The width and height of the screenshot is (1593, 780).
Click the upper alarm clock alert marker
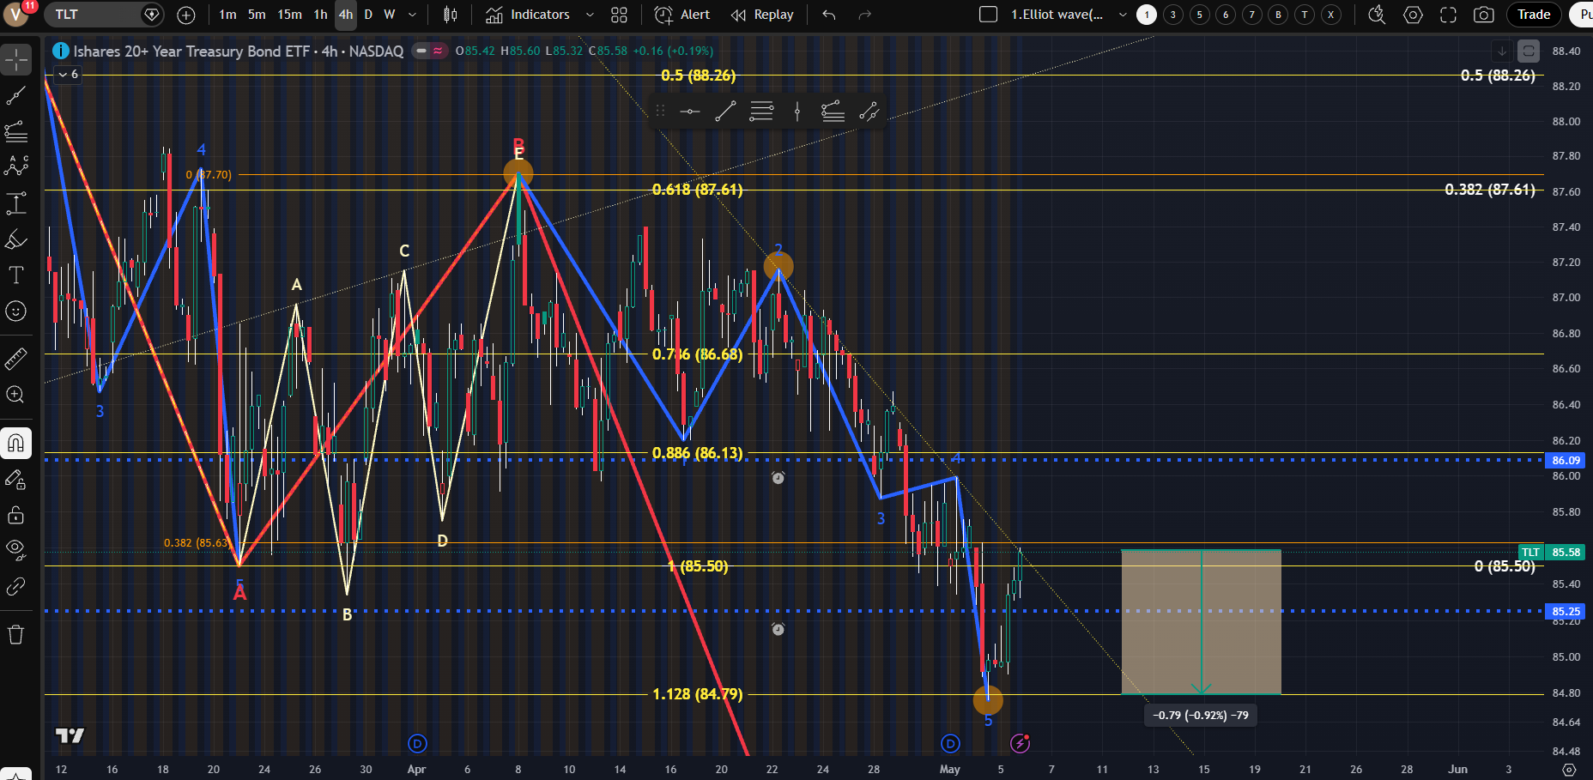[x=778, y=478]
